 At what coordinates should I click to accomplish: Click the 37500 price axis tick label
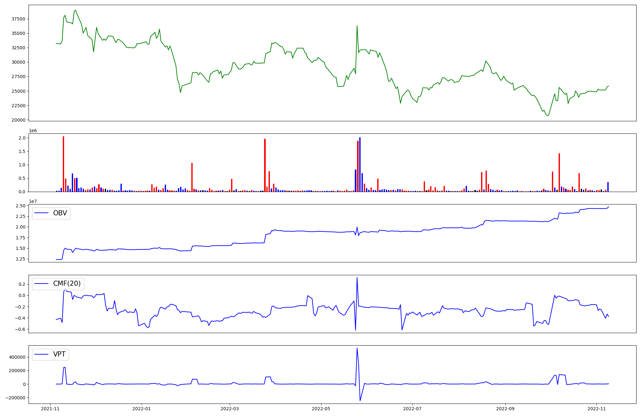click(x=18, y=19)
